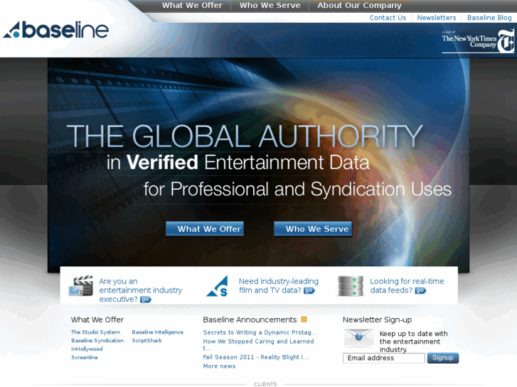Open the New York Times Company logo
This screenshot has height=387, width=517.
(478, 41)
